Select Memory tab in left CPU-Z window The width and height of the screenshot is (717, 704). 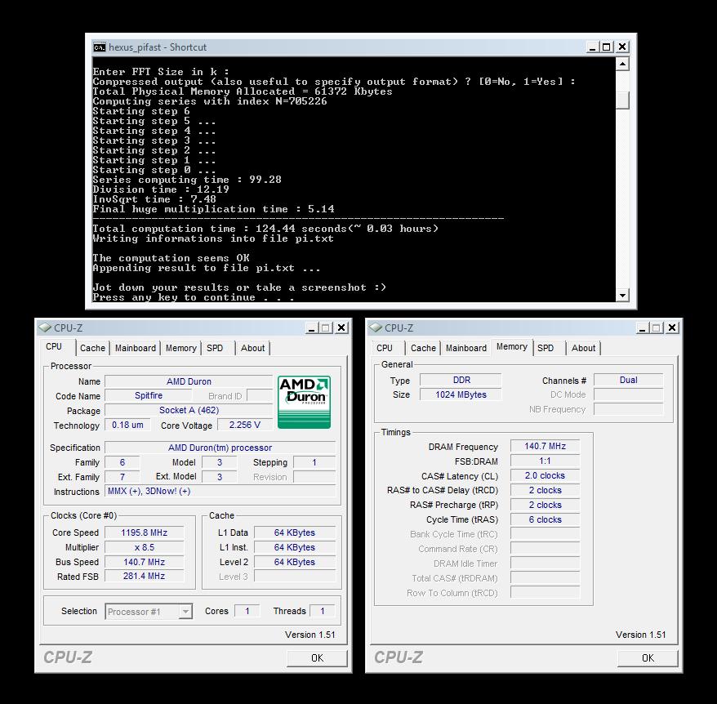[180, 348]
